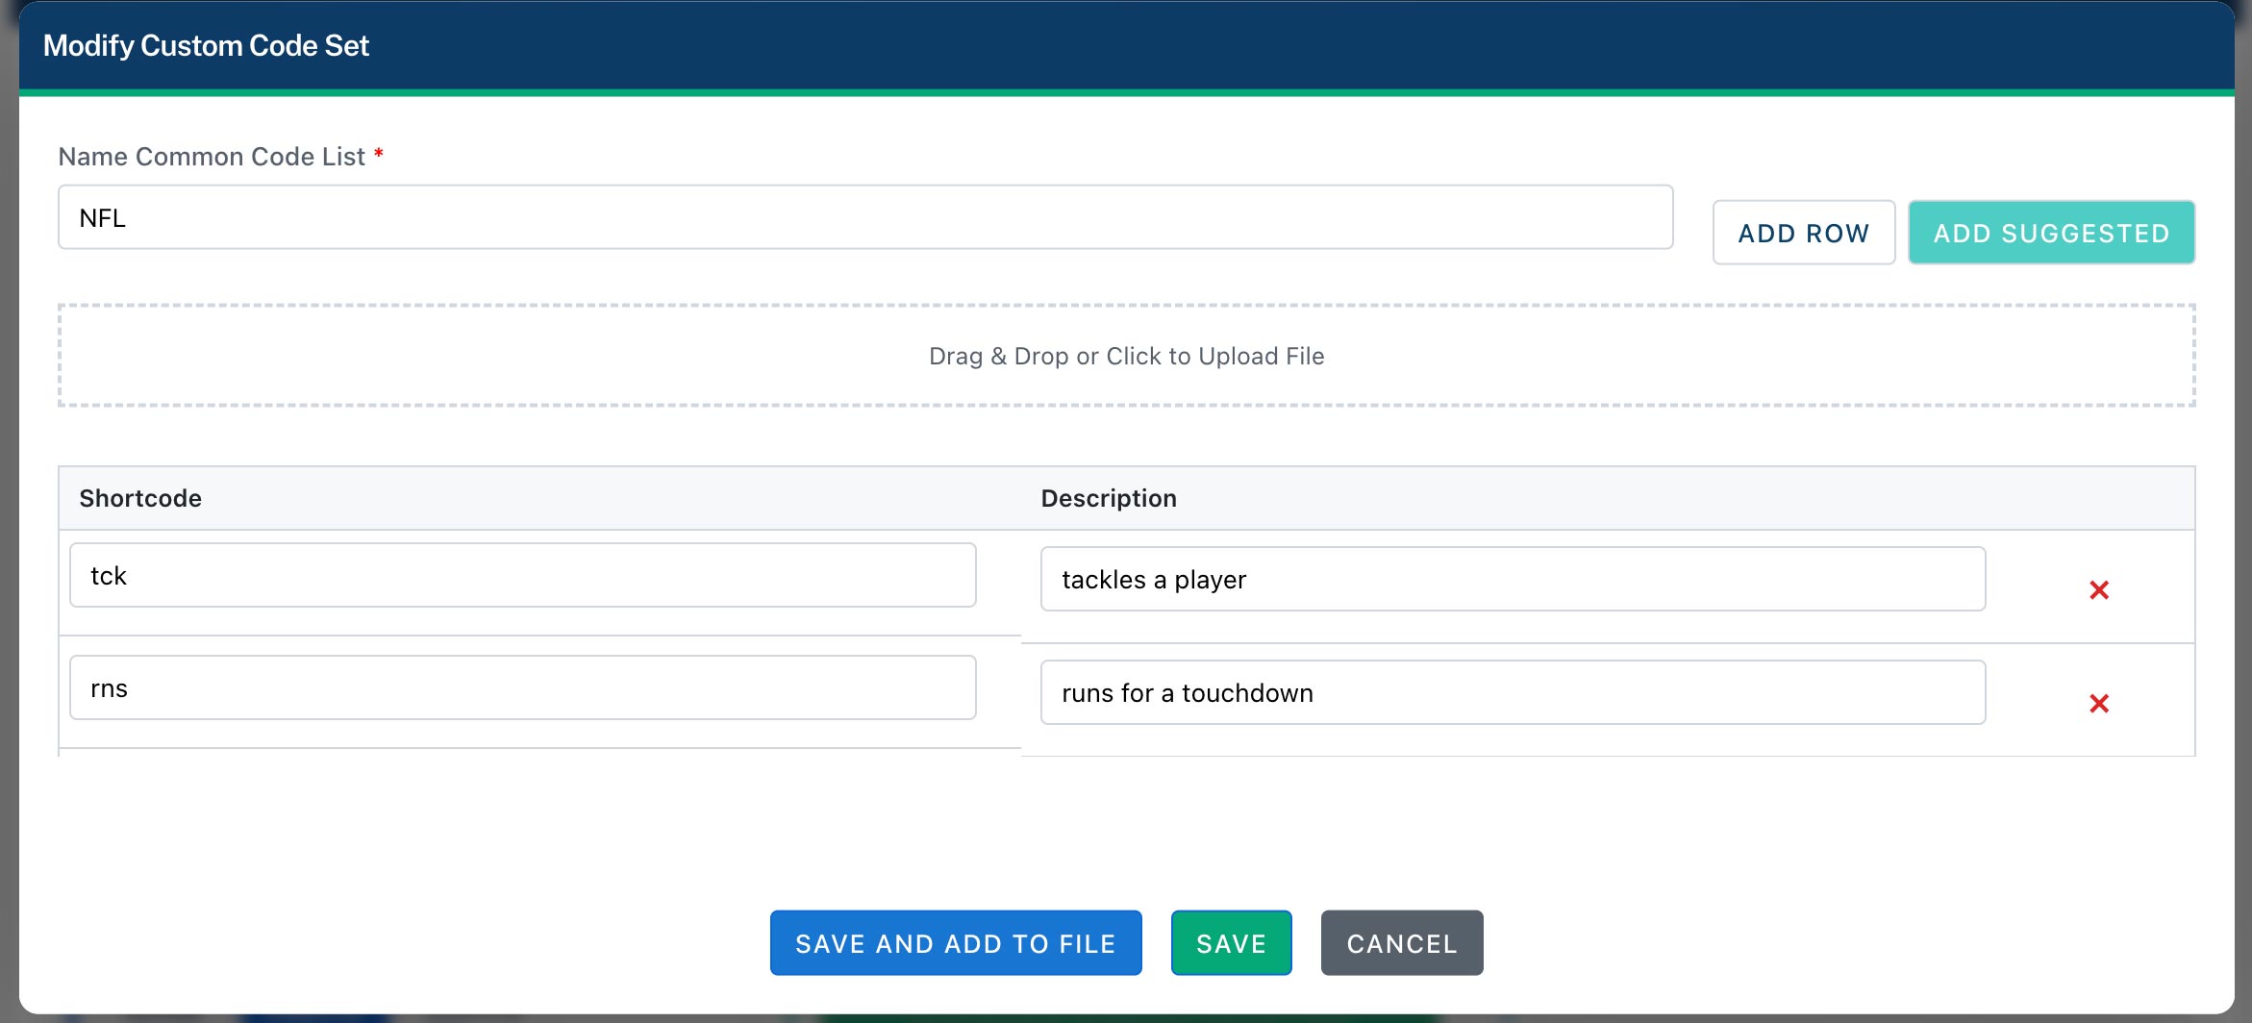Click the "Modify Custom Code Set" title bar

click(205, 45)
